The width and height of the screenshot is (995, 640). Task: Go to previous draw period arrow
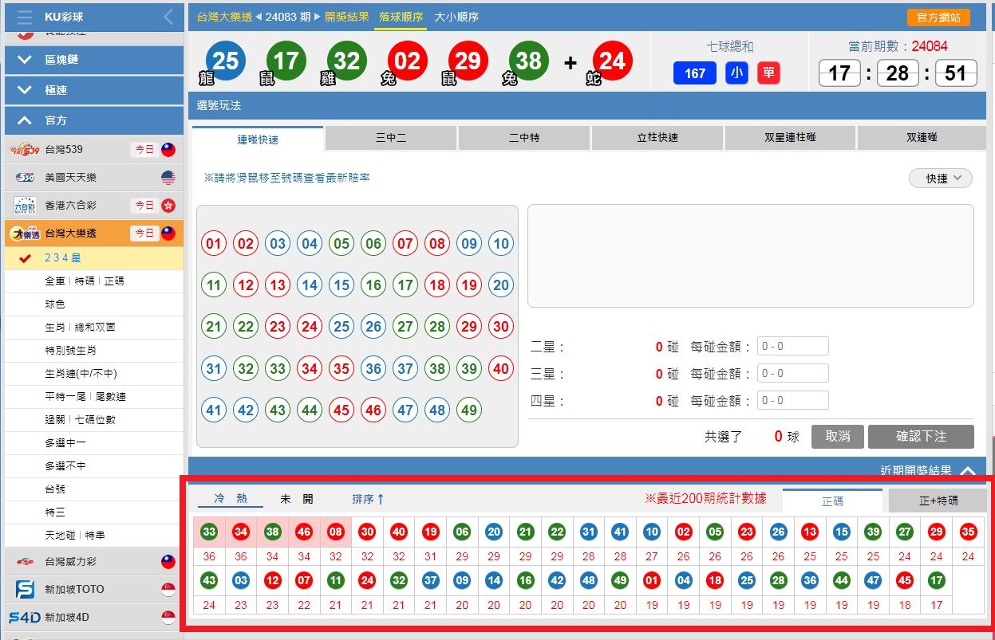click(x=259, y=17)
